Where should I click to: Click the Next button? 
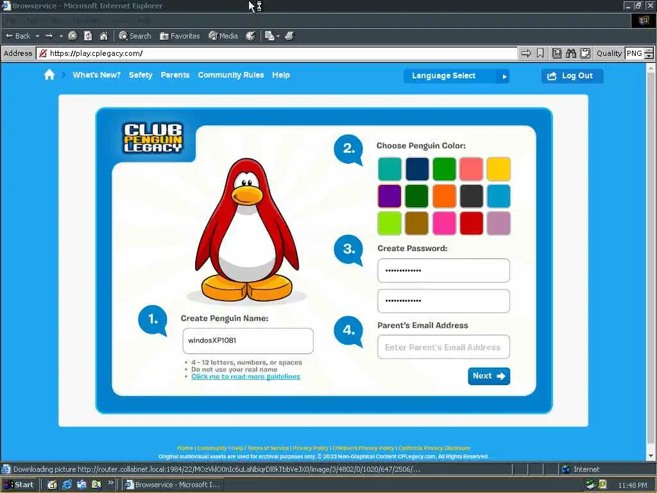pos(489,376)
